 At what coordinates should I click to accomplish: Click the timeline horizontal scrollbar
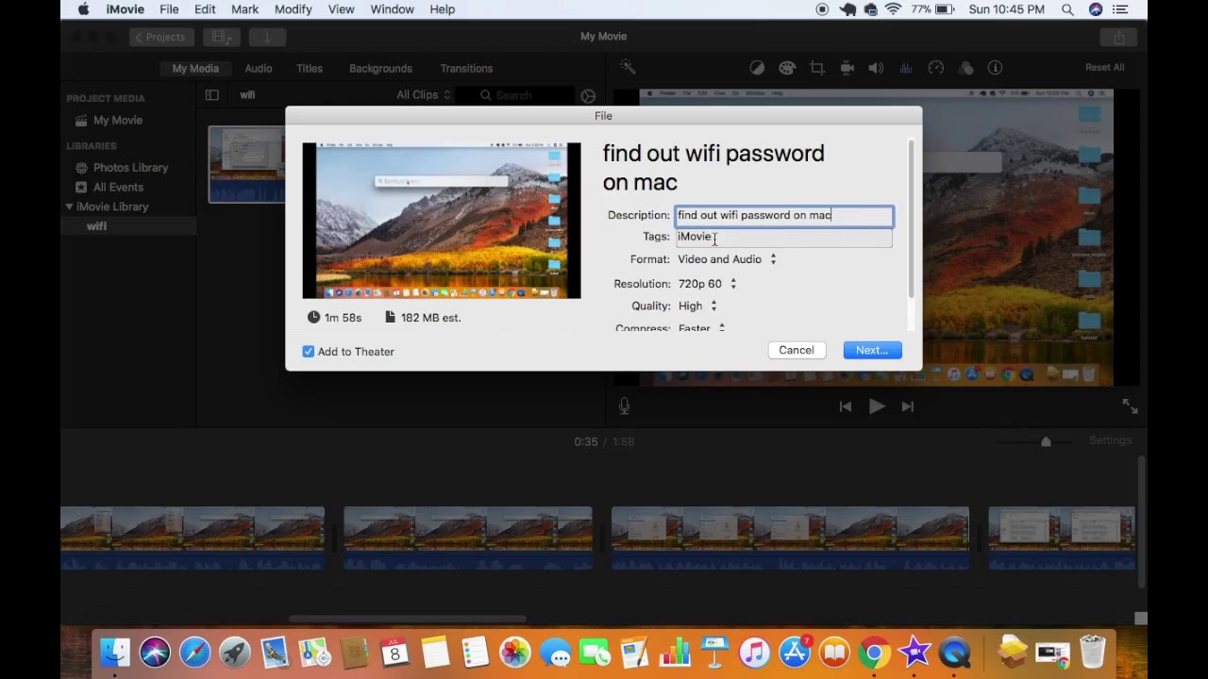pos(406,619)
